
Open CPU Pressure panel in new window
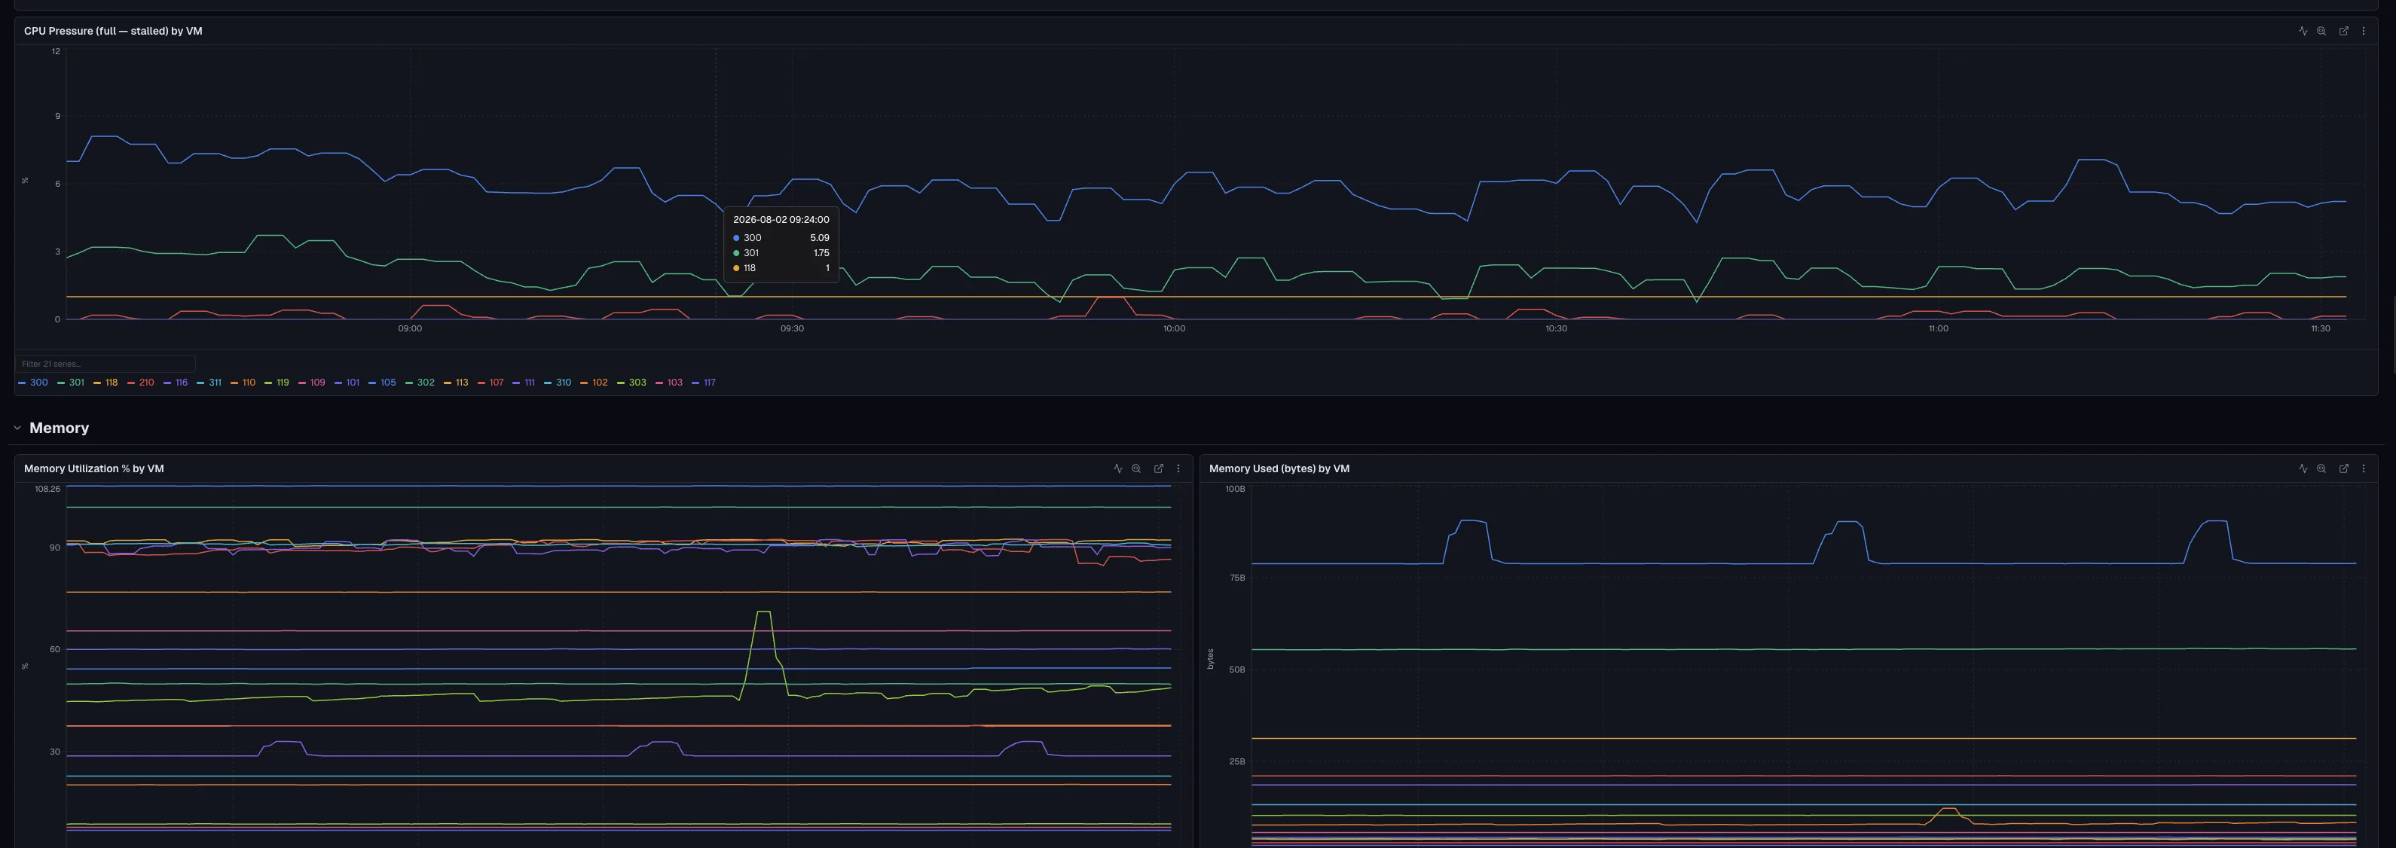[2344, 31]
